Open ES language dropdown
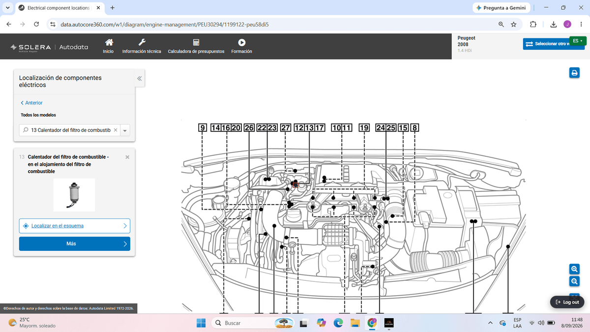 577,40
